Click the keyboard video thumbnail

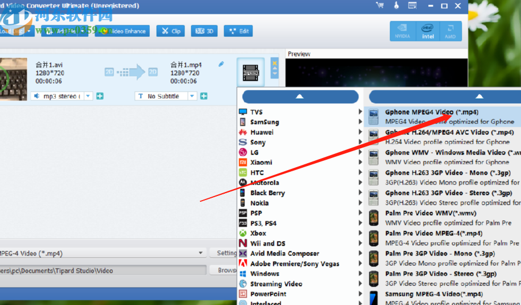(x=13, y=79)
